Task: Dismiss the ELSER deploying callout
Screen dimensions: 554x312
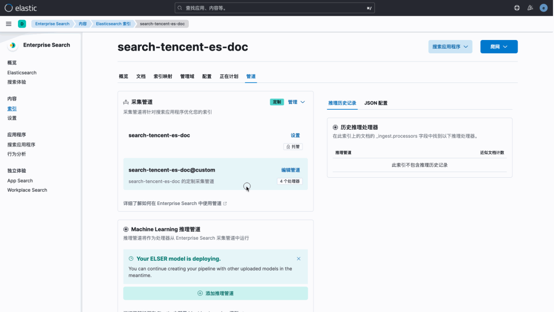Action: click(299, 259)
